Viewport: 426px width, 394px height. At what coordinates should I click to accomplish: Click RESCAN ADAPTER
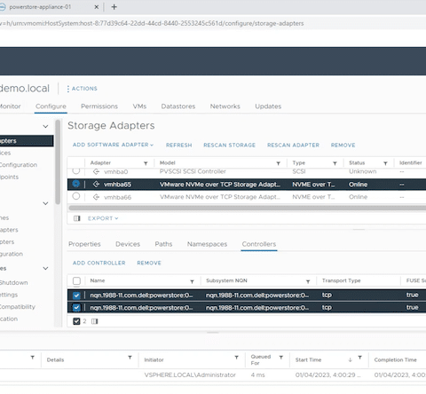[293, 145]
